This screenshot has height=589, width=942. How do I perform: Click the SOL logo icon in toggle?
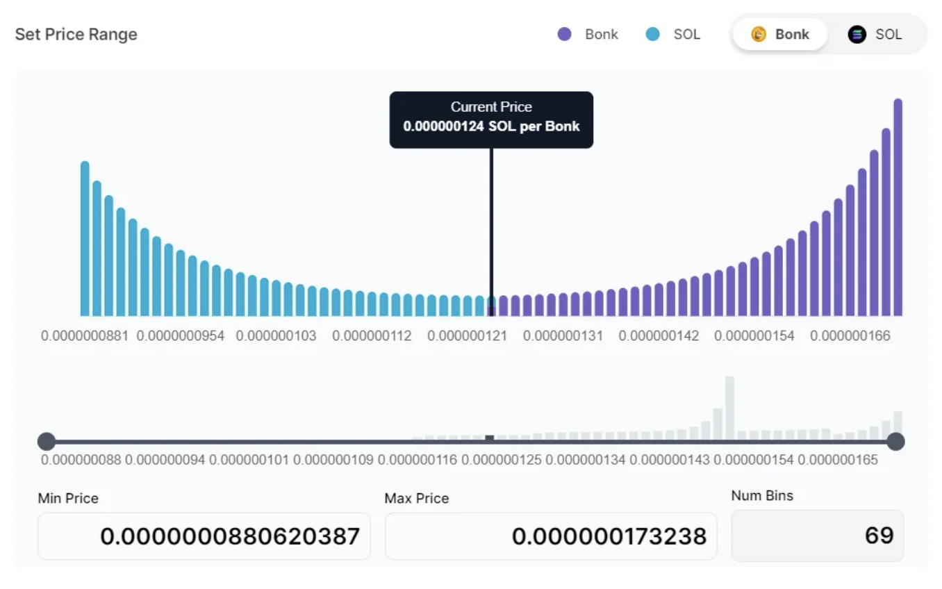[x=857, y=34]
